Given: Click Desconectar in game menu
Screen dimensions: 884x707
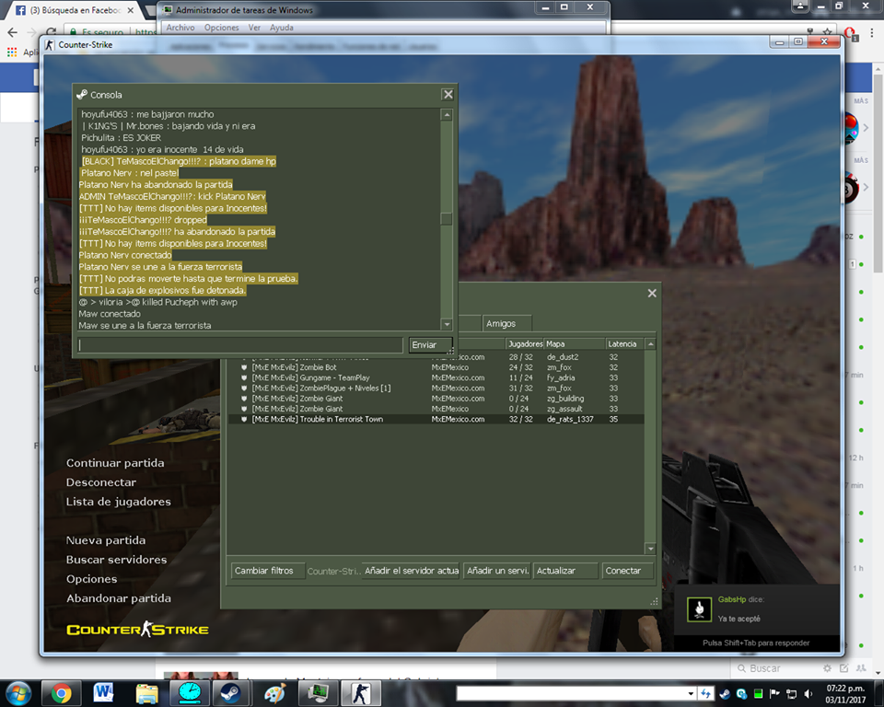Looking at the screenshot, I should point(101,482).
